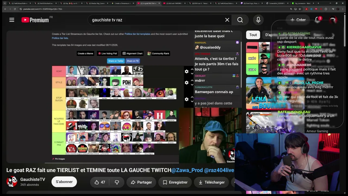Viewport: 348px width, 196px height.
Task: Dislike the video with thumbs down
Action: tap(117, 182)
